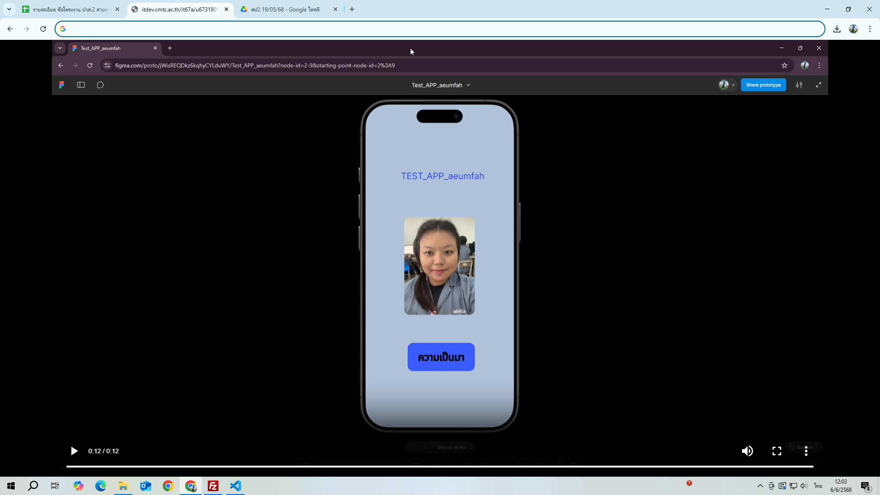Open FileZilla from the taskbar
This screenshot has width=880, height=495.
coord(213,486)
